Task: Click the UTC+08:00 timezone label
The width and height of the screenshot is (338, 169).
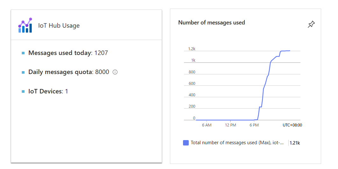Action: click(292, 125)
